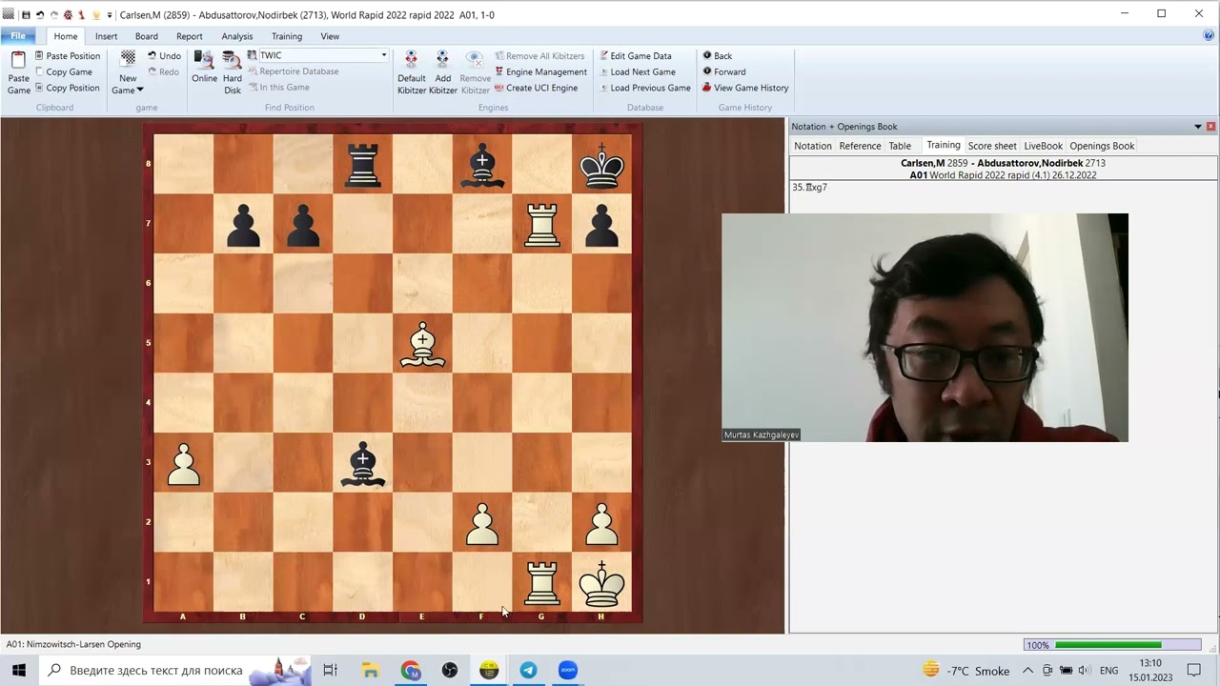
Task: Click the white rook on g7
Action: click(542, 224)
